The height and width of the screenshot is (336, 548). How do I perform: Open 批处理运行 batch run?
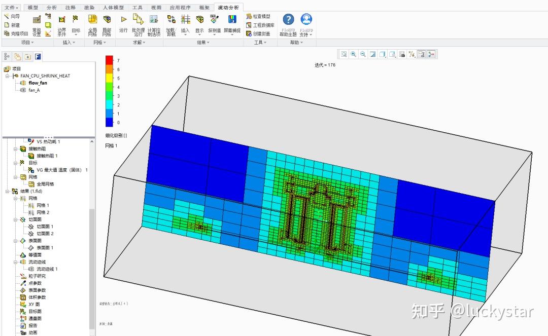click(x=138, y=19)
